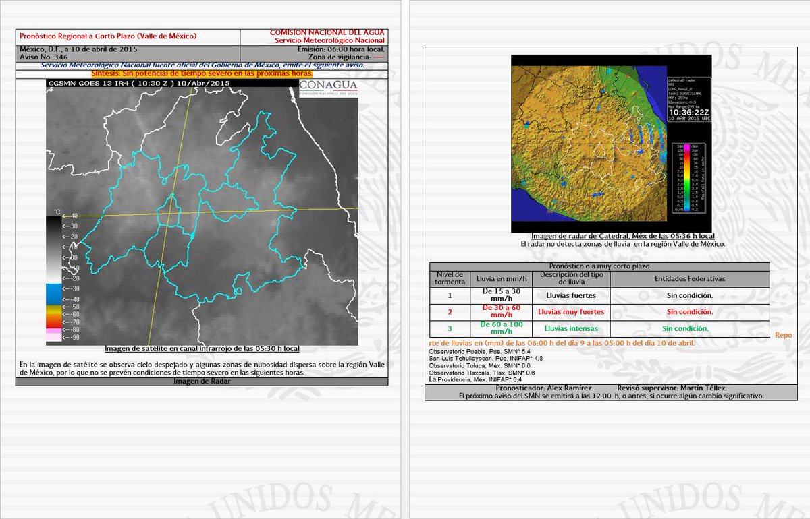Click 'Pronosticador: Alex Ramírez.'
This screenshot has width=810, height=519.
point(545,388)
